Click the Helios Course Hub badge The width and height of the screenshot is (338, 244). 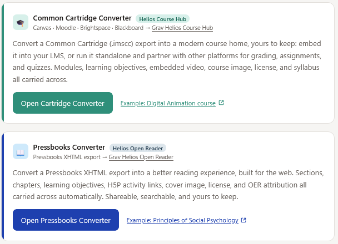tap(162, 19)
